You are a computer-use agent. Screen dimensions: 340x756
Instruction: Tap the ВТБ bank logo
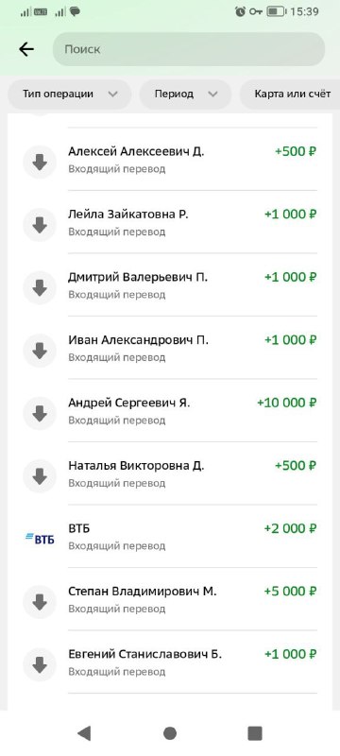click(x=40, y=539)
